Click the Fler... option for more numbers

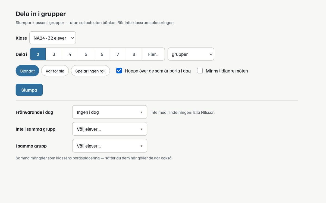(x=153, y=54)
